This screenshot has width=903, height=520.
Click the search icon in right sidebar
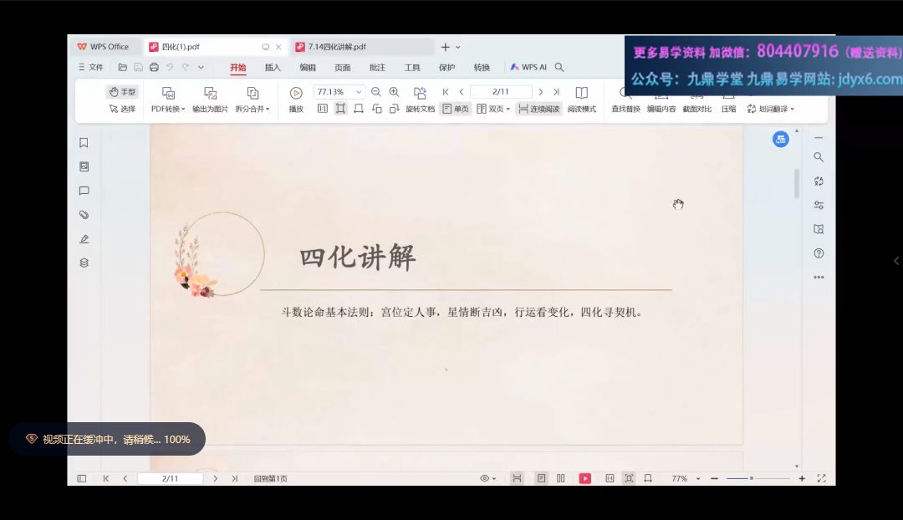(819, 157)
